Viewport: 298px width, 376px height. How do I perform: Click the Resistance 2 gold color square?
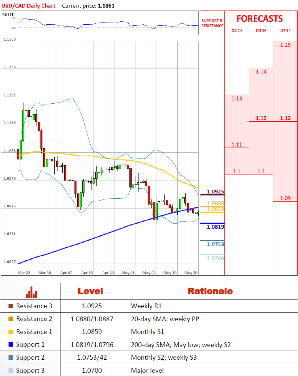click(11, 319)
